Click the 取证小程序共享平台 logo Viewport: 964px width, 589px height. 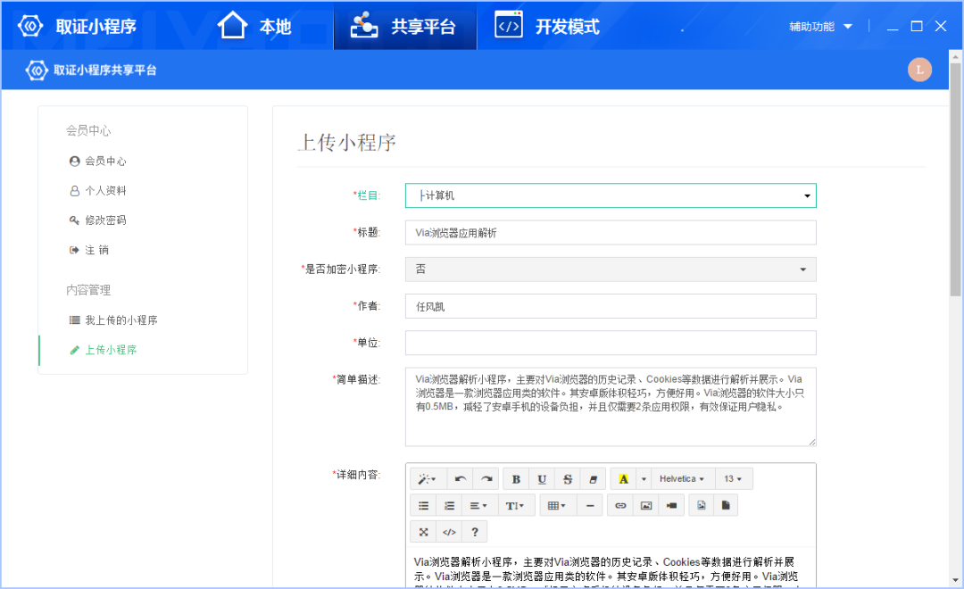pos(91,71)
